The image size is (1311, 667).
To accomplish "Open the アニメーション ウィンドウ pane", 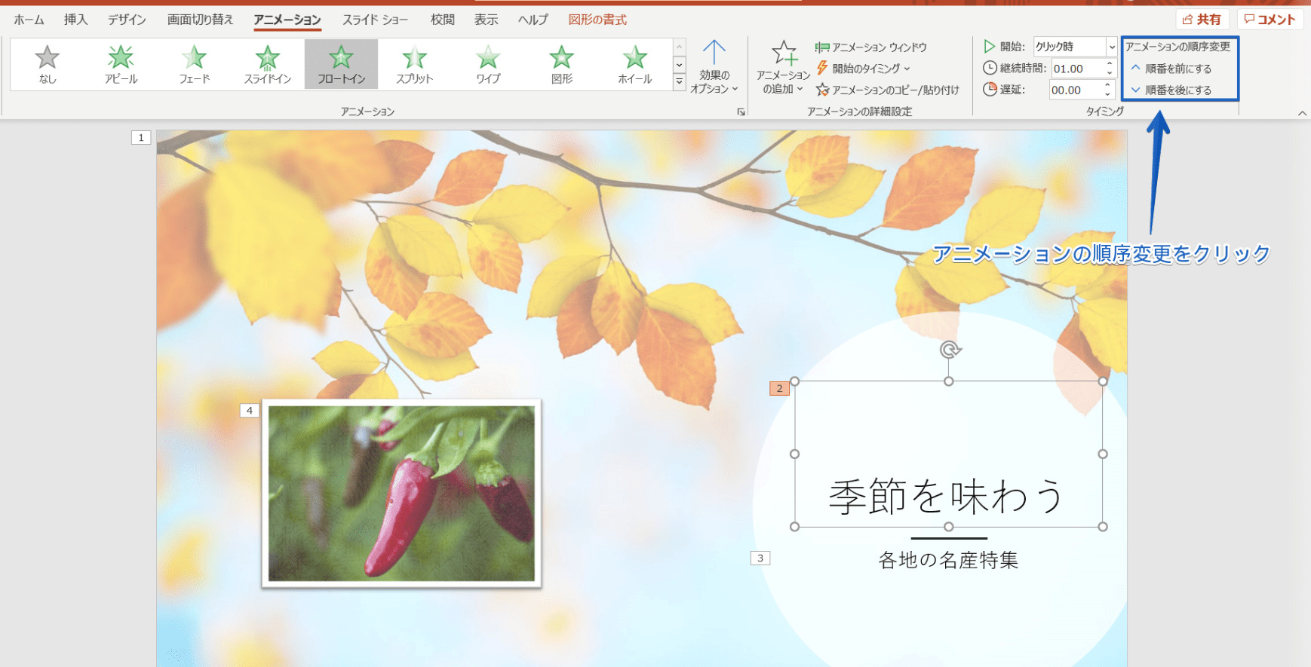I will [x=871, y=47].
